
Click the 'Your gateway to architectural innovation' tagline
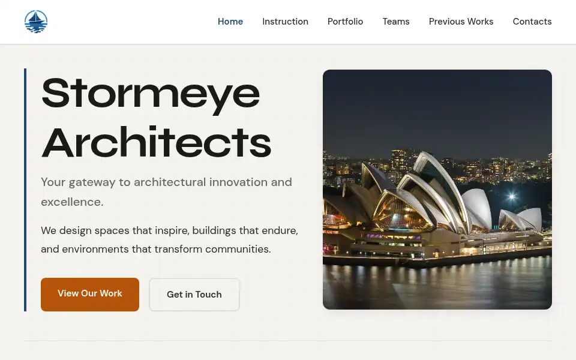click(x=166, y=192)
